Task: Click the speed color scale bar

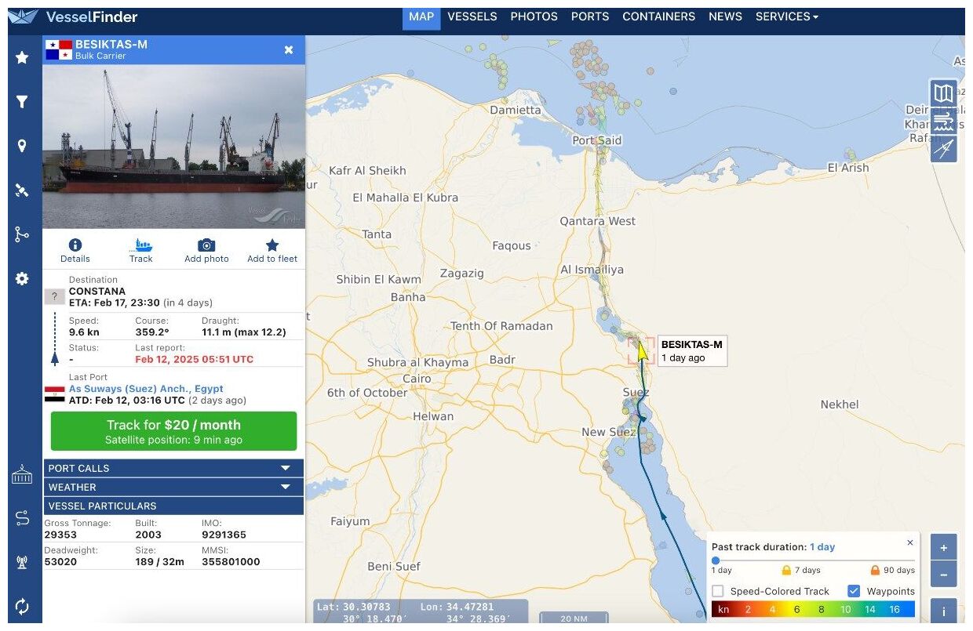Action: click(x=813, y=609)
